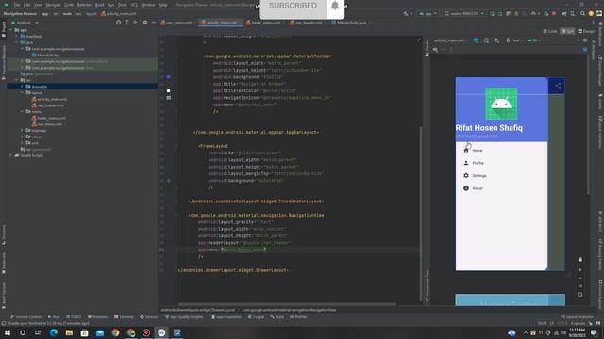Open Microsoft Edge from the taskbar

(54, 332)
